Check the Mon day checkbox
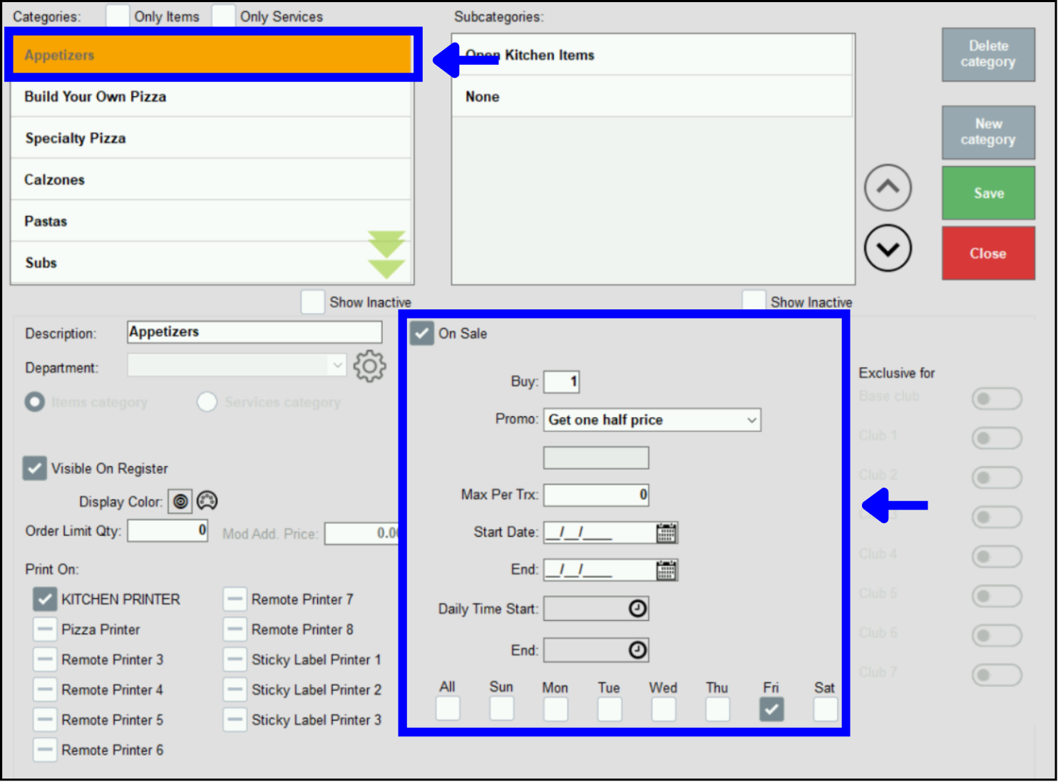Viewport: 1058px width, 782px height. click(555, 709)
